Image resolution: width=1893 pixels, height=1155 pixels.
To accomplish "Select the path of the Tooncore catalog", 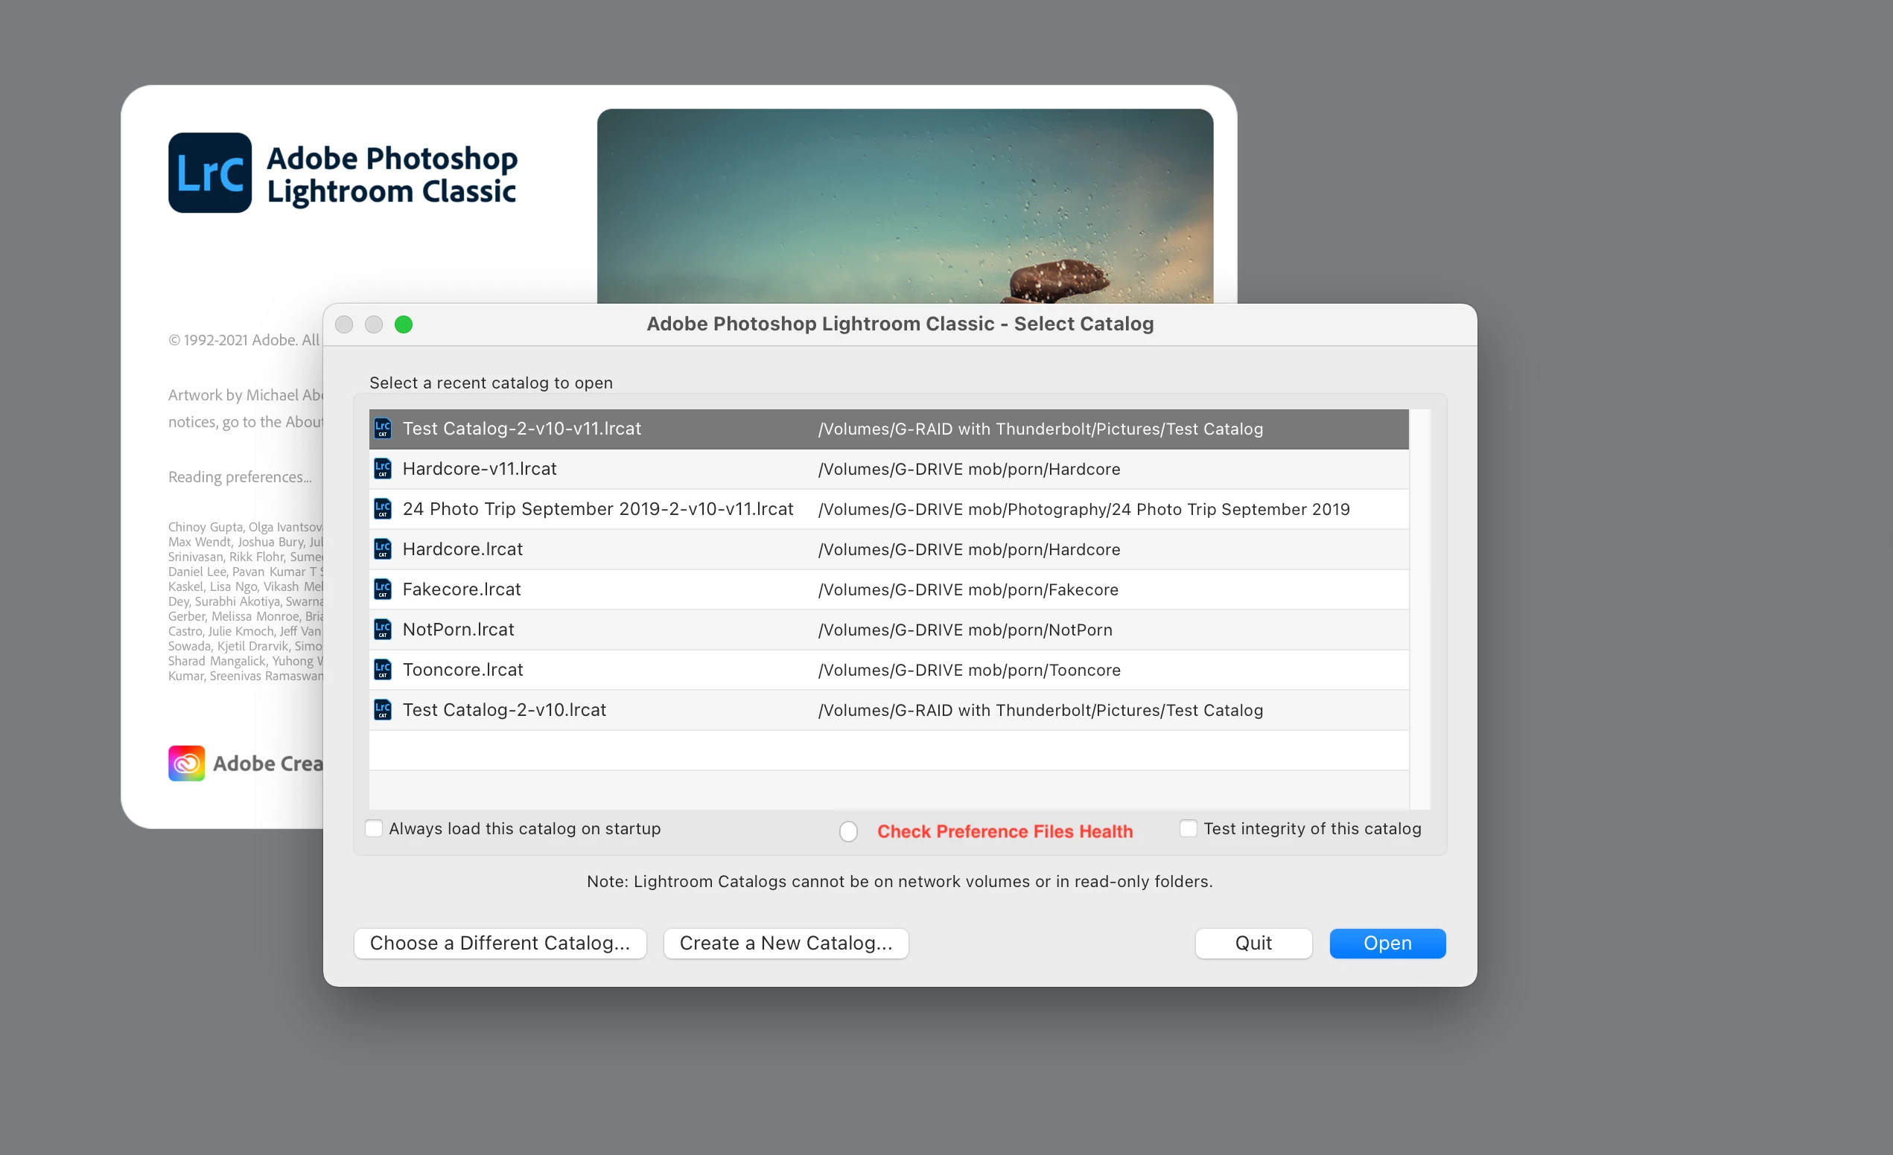I will point(969,670).
